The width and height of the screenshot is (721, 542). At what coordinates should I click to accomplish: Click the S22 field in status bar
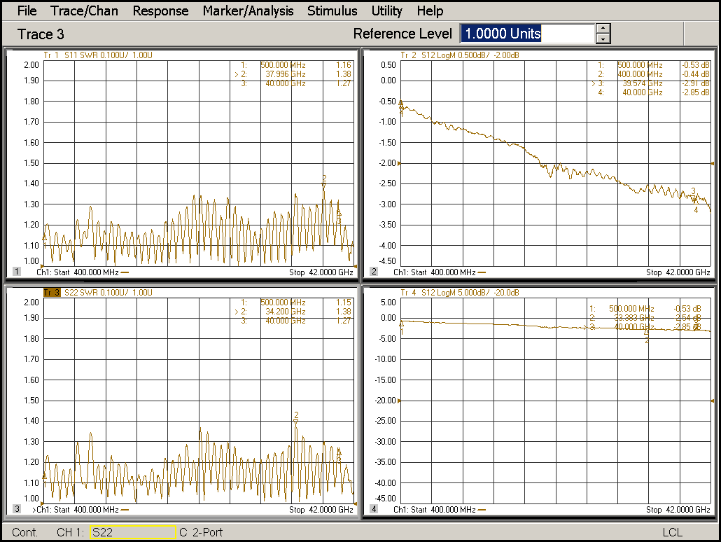tap(132, 532)
